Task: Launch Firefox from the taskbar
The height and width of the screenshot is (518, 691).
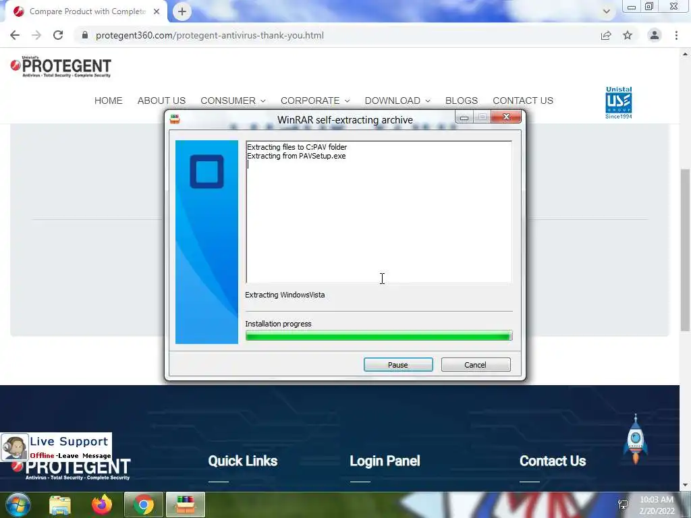Action: [102, 505]
